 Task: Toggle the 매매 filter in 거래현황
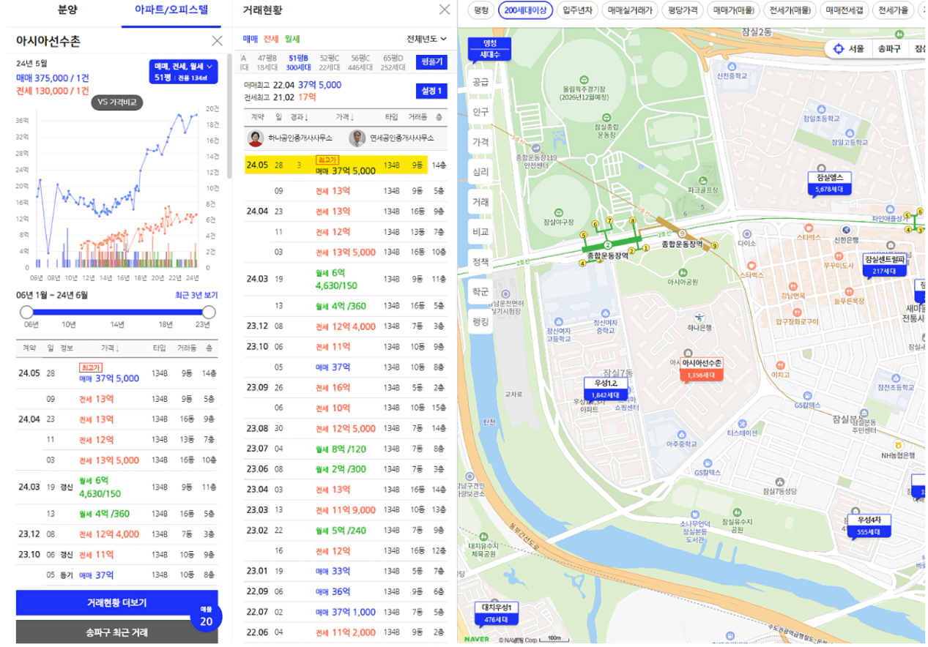pyautogui.click(x=250, y=39)
